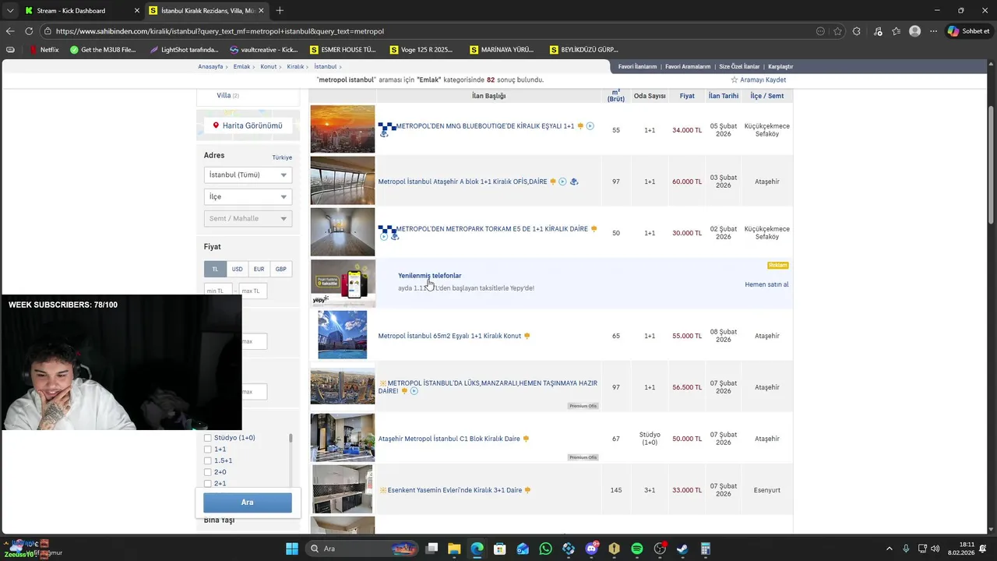Viewport: 997px width, 561px height.
Task: Click Hemen satın al ad link
Action: 766,284
